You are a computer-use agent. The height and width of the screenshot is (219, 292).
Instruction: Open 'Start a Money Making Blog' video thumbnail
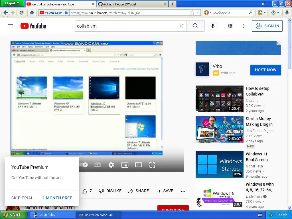click(219, 129)
